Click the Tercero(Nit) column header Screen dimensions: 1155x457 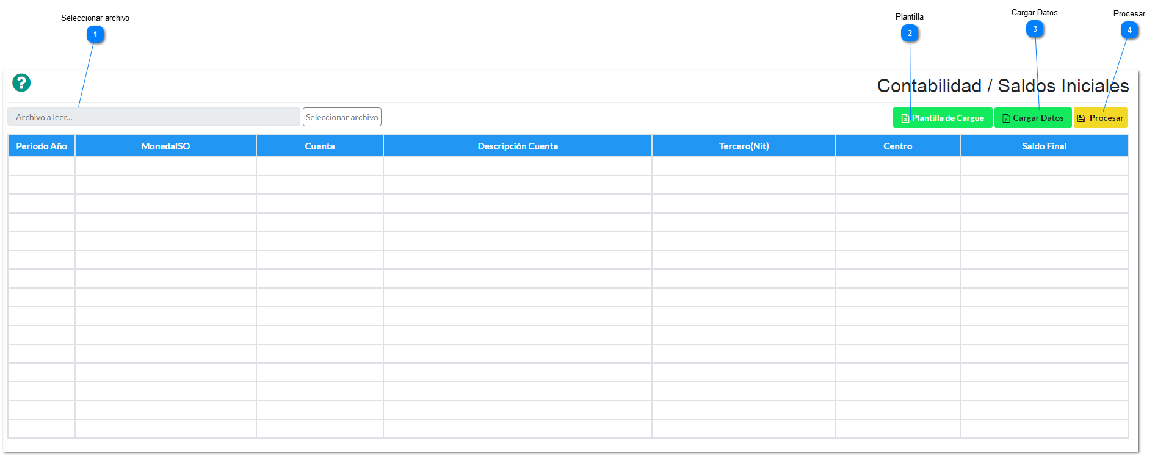pyautogui.click(x=744, y=146)
